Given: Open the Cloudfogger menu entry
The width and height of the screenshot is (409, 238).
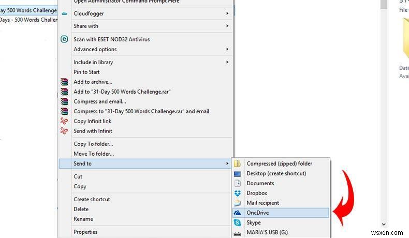Looking at the screenshot, I should (145, 13).
